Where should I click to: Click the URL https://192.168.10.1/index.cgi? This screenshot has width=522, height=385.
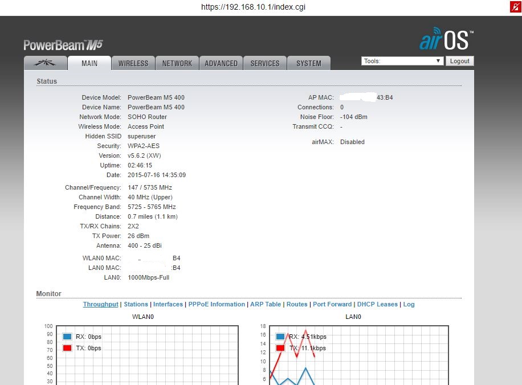coord(253,7)
